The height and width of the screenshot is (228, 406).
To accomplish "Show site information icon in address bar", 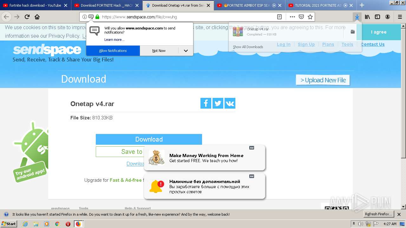I will pyautogui.click(x=84, y=17).
